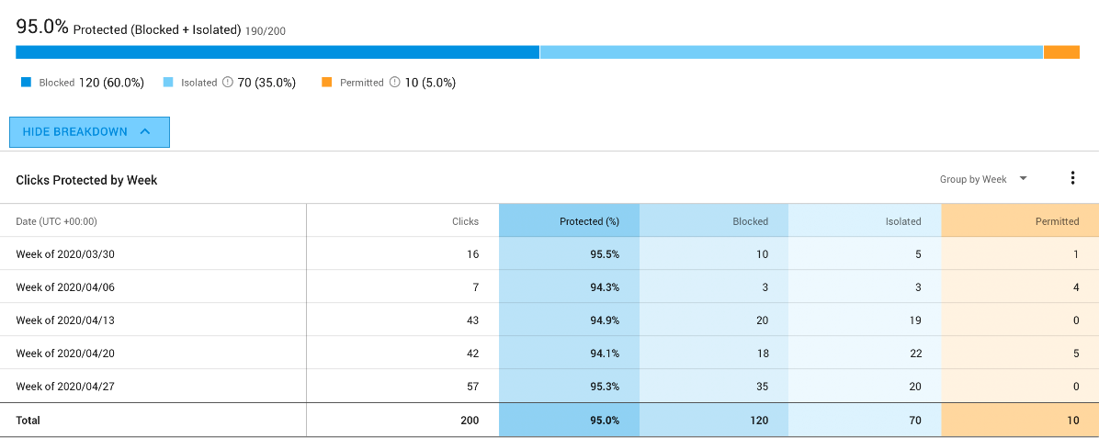Image resolution: width=1099 pixels, height=438 pixels.
Task: Select row Week of 2020/03/30
Action: [549, 253]
